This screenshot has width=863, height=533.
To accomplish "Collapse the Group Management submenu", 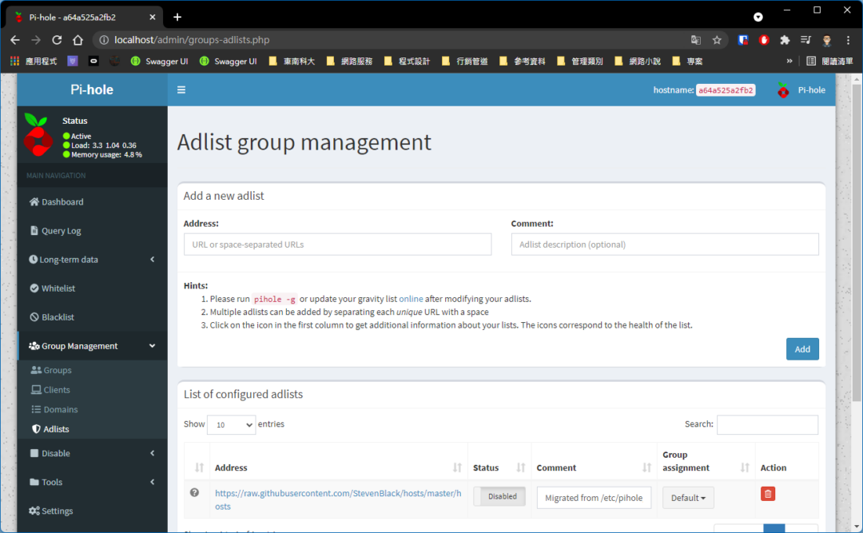I will click(x=153, y=346).
